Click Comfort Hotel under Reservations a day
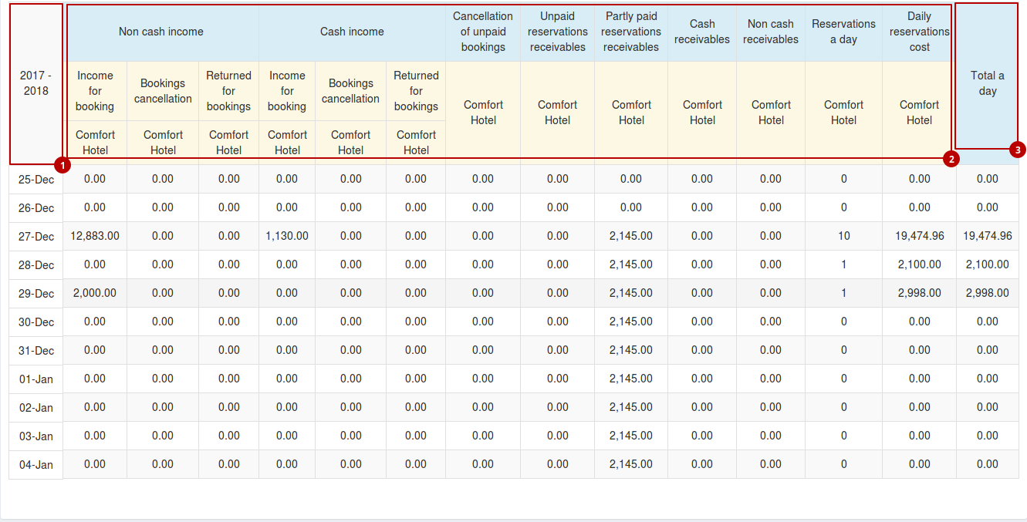This screenshot has width=1027, height=522. pos(844,113)
